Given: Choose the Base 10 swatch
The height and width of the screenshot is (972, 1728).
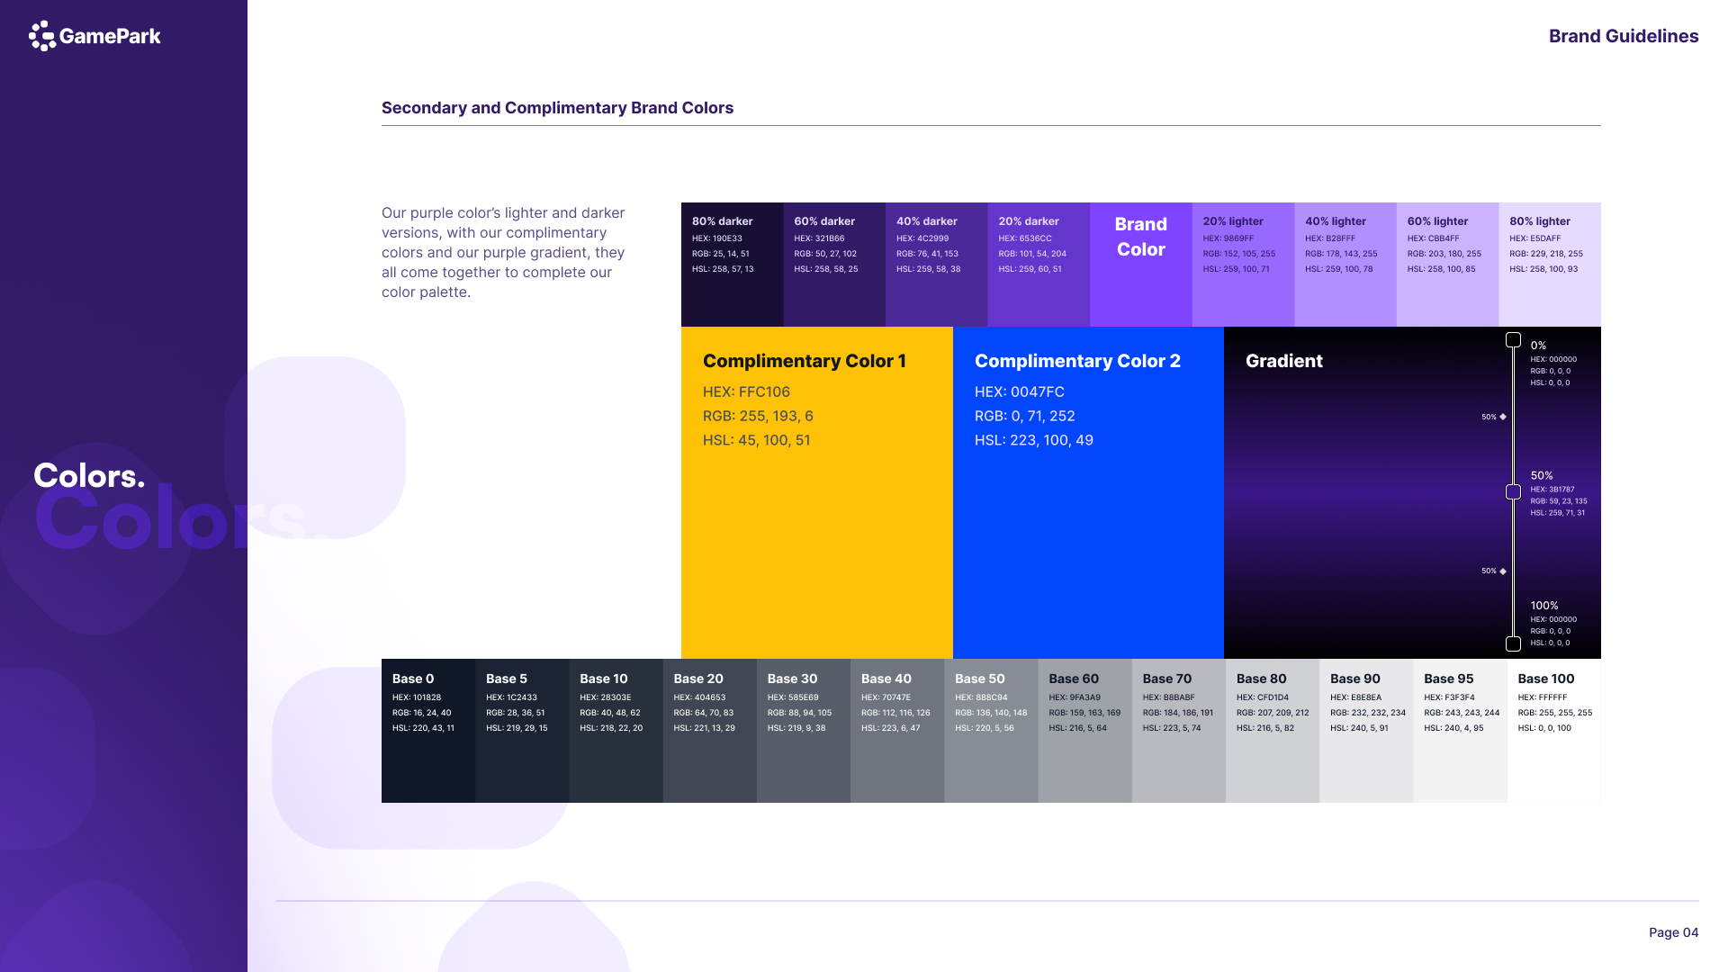Looking at the screenshot, I should [616, 731].
